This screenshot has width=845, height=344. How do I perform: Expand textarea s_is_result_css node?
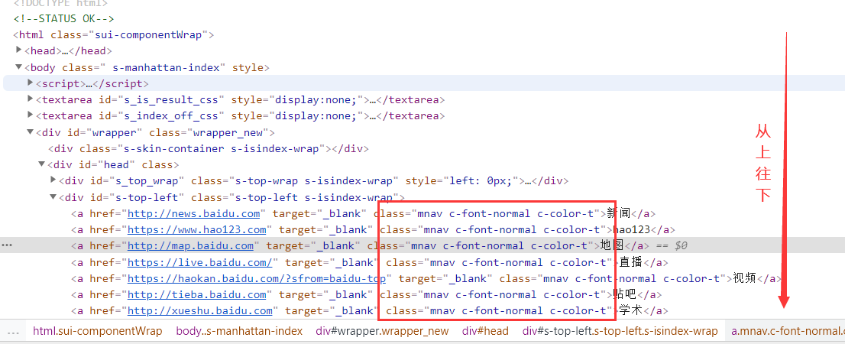click(x=31, y=99)
